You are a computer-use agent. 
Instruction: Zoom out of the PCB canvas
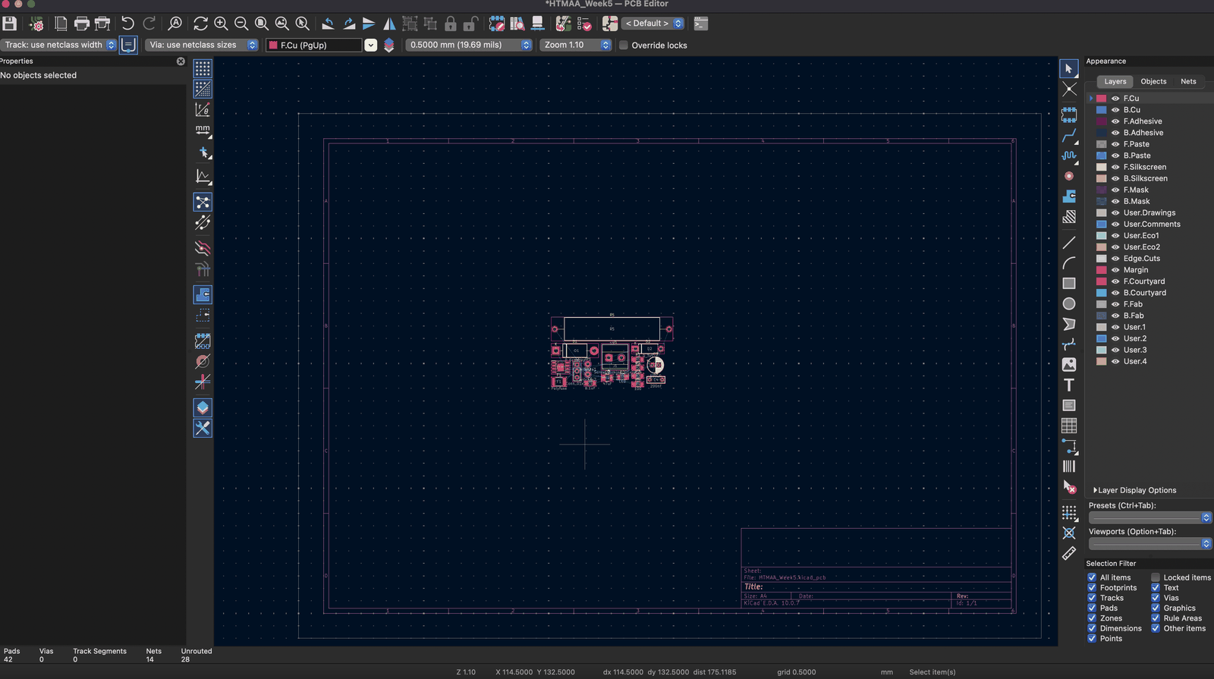(x=241, y=24)
